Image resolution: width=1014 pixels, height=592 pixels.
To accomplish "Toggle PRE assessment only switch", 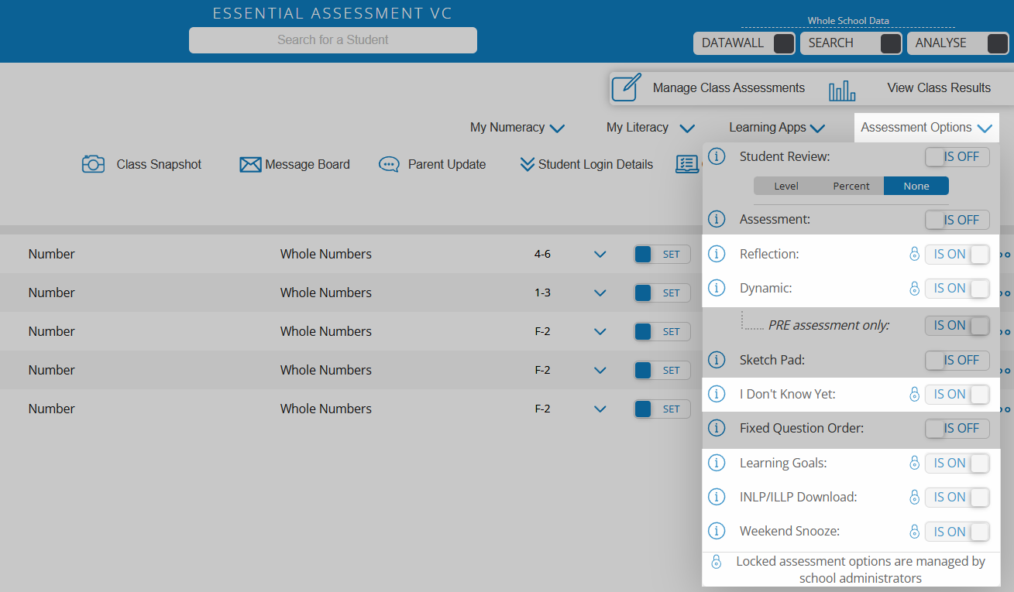I will (957, 325).
